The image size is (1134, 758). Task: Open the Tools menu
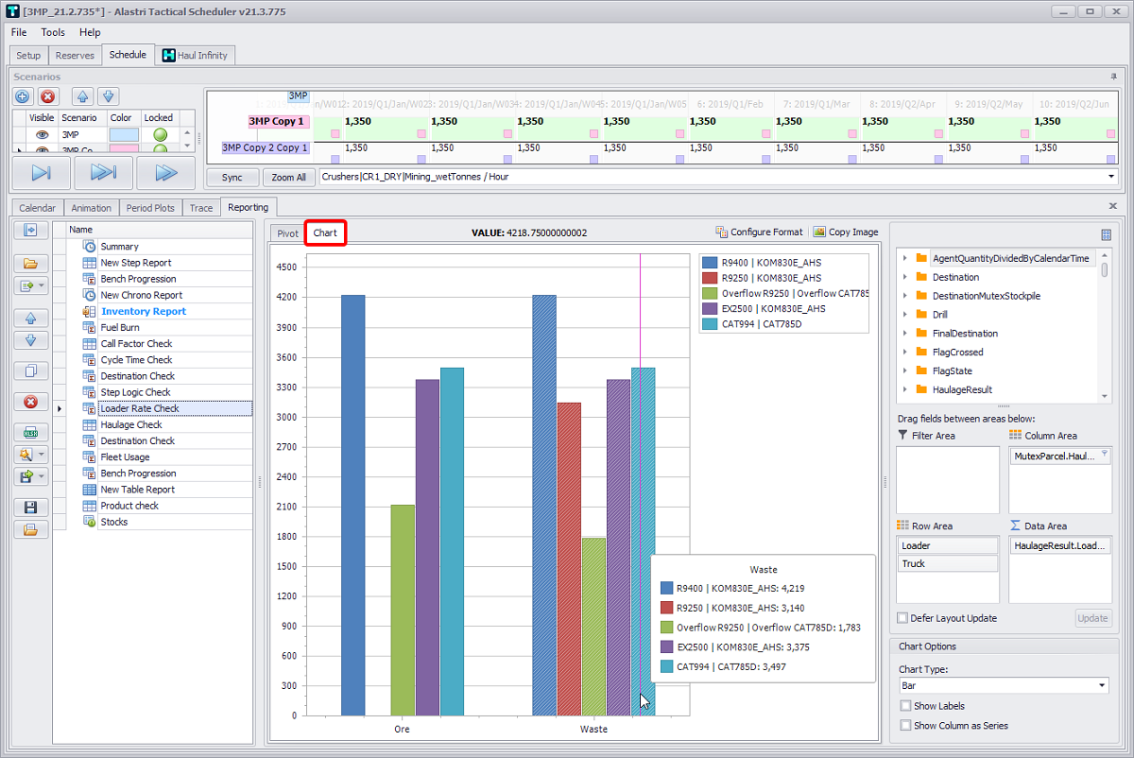point(53,32)
